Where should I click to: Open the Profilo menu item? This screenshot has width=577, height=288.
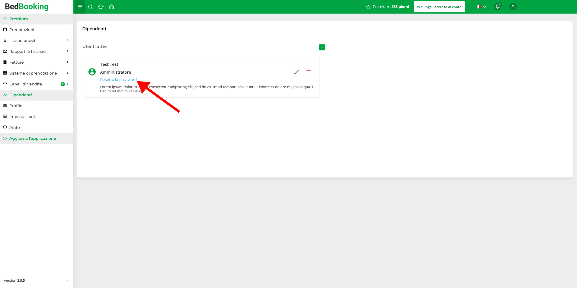pyautogui.click(x=16, y=106)
